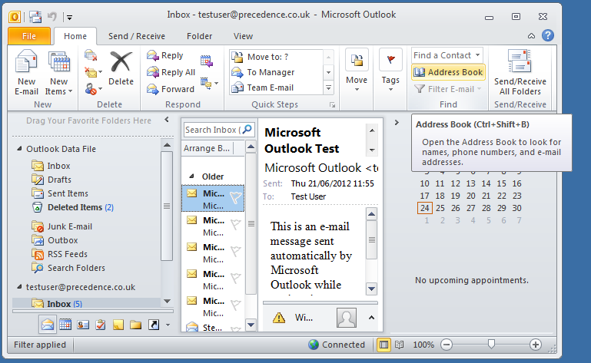
Task: Flag the selected first message
Action: (236, 198)
